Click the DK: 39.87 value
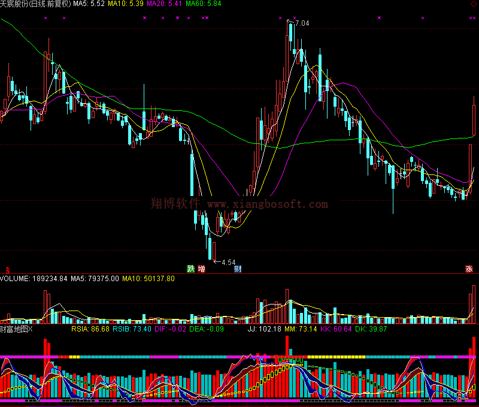Screen dimensions: 479x407 pyautogui.click(x=371, y=329)
